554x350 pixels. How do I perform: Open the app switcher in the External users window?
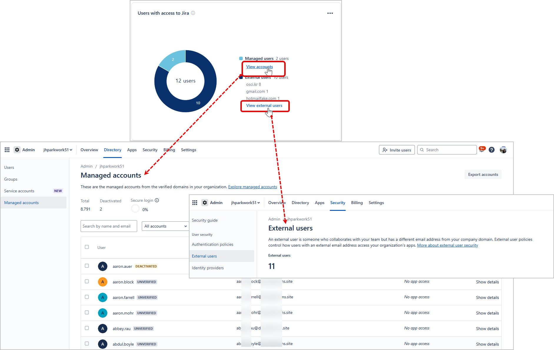pos(195,203)
